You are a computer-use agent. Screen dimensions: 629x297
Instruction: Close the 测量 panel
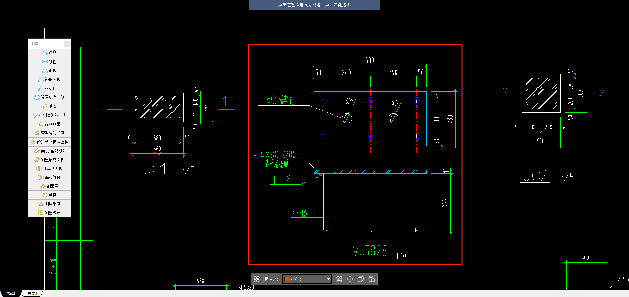[x=67, y=44]
